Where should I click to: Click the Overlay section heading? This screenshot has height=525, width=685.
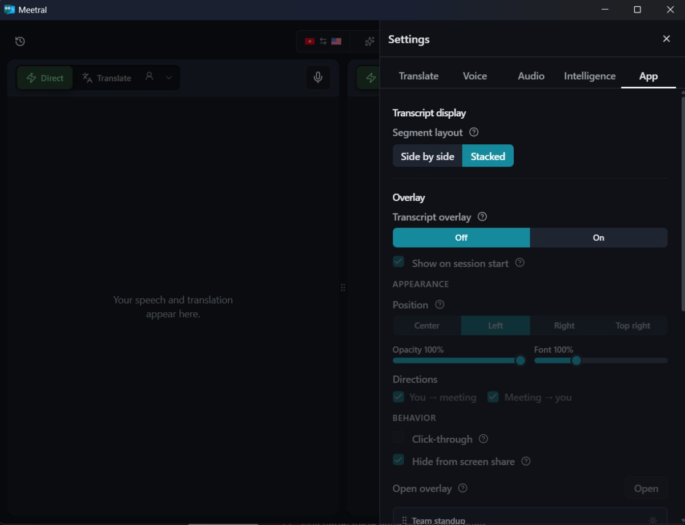[409, 197]
